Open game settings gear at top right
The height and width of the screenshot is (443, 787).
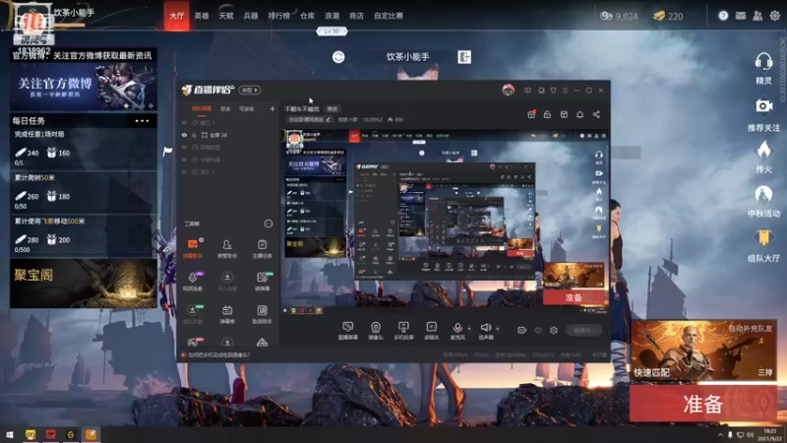775,16
